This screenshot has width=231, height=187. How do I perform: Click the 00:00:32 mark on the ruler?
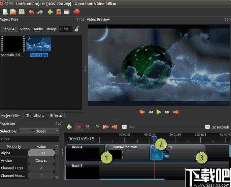125,135
